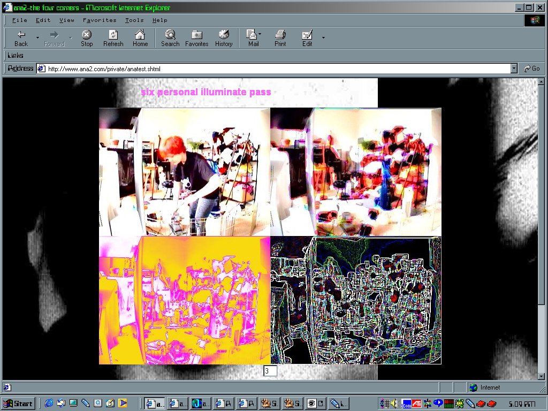Click the Back navigation icon
548x411 pixels.
coord(21,35)
